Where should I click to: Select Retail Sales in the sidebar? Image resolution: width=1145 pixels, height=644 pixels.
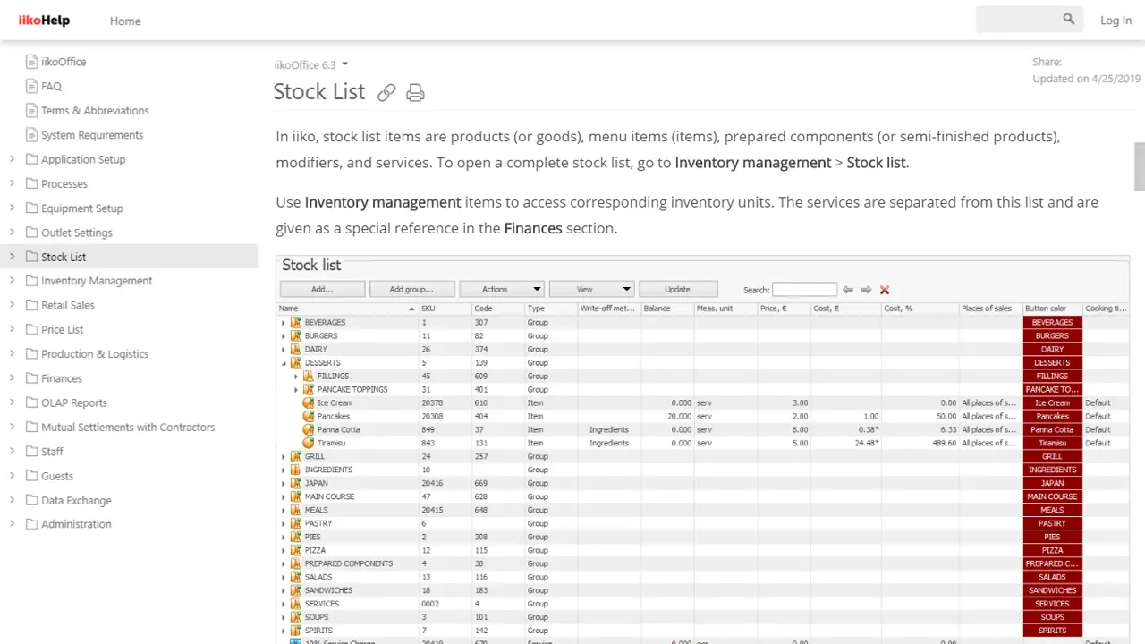pos(68,305)
